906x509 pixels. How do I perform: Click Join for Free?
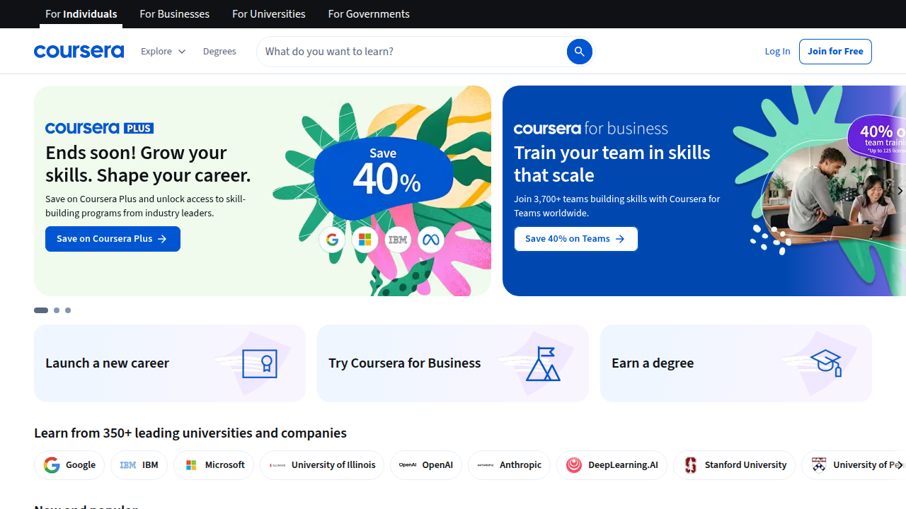[835, 51]
